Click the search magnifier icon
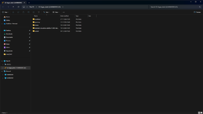Screen dimensions: 203x114 coord(200,7)
